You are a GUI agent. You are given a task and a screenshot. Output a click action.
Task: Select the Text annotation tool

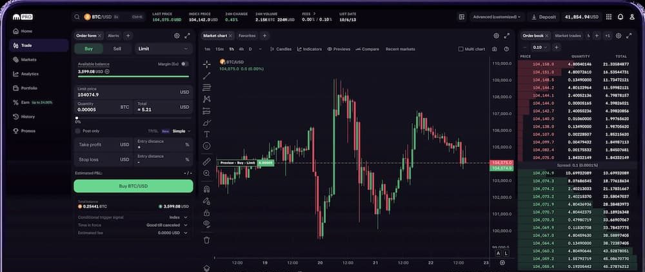point(206,134)
